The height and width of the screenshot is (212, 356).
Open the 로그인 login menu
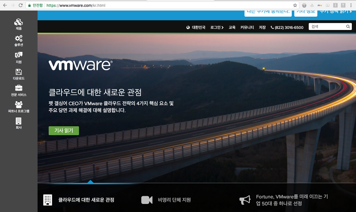pos(217,27)
